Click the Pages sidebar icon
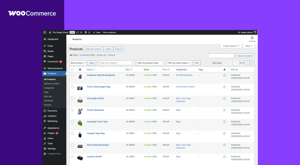Image resolution: width=300 pixels, height=165 pixels. [45, 56]
